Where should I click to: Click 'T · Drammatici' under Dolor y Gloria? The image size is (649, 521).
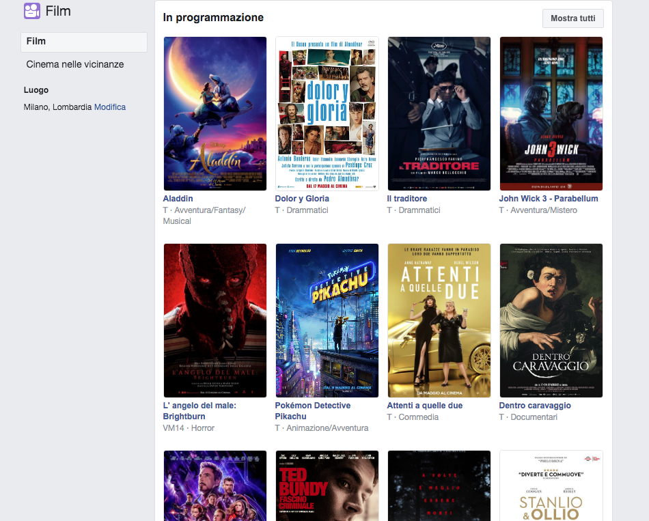[x=302, y=210]
